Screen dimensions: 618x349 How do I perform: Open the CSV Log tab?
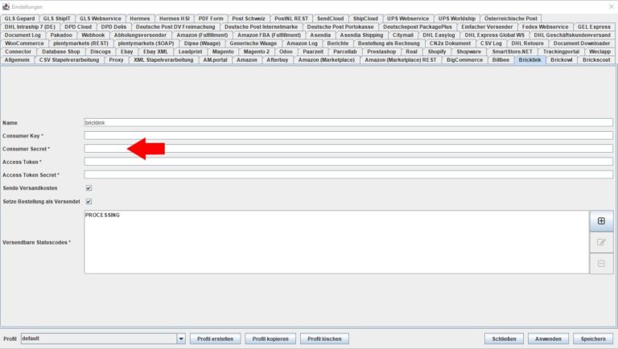pos(491,43)
